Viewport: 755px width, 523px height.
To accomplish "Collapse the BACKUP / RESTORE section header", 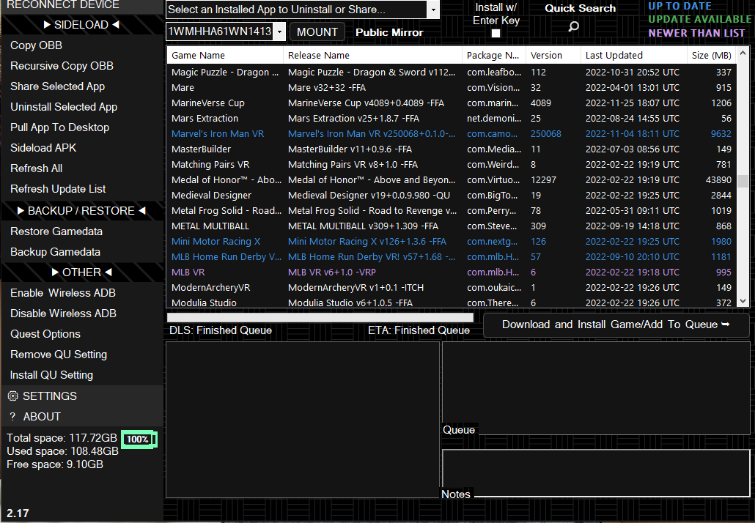I will [81, 211].
